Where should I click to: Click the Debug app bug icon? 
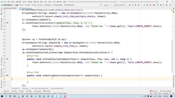coord(138,5)
